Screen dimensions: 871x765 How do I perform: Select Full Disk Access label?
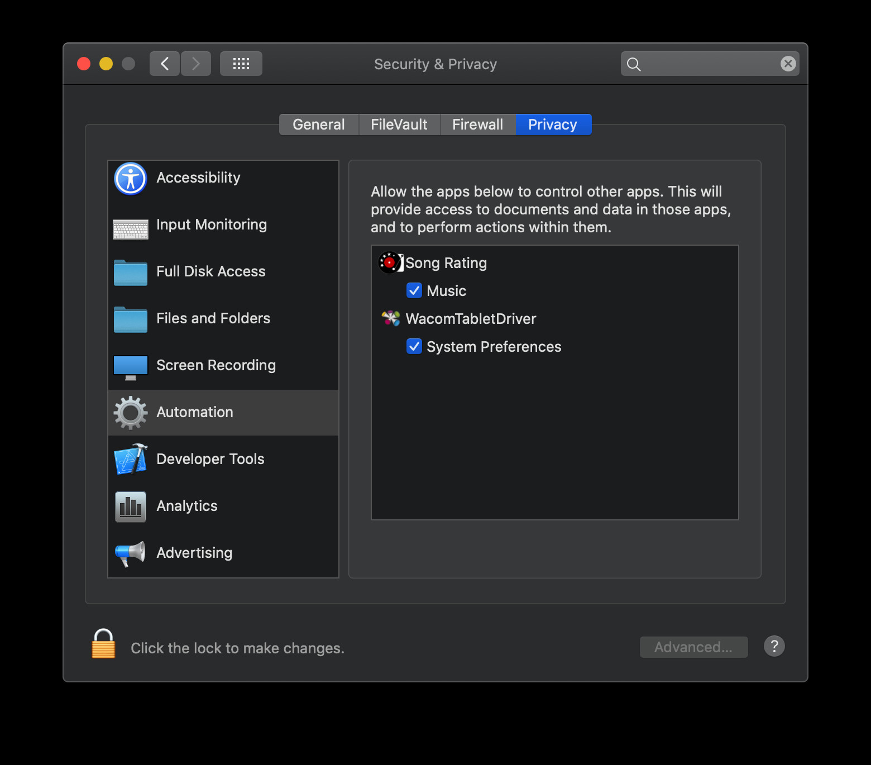[x=211, y=271]
